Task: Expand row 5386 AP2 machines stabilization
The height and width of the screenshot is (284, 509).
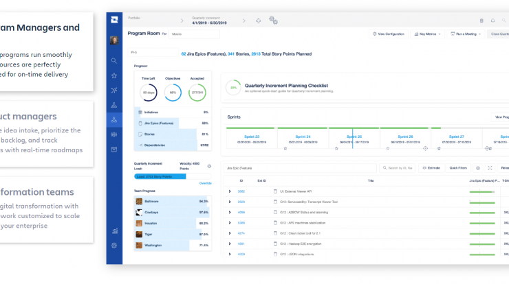Action: [230, 223]
